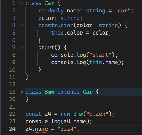Click the closing brace on line 11

point(27,77)
